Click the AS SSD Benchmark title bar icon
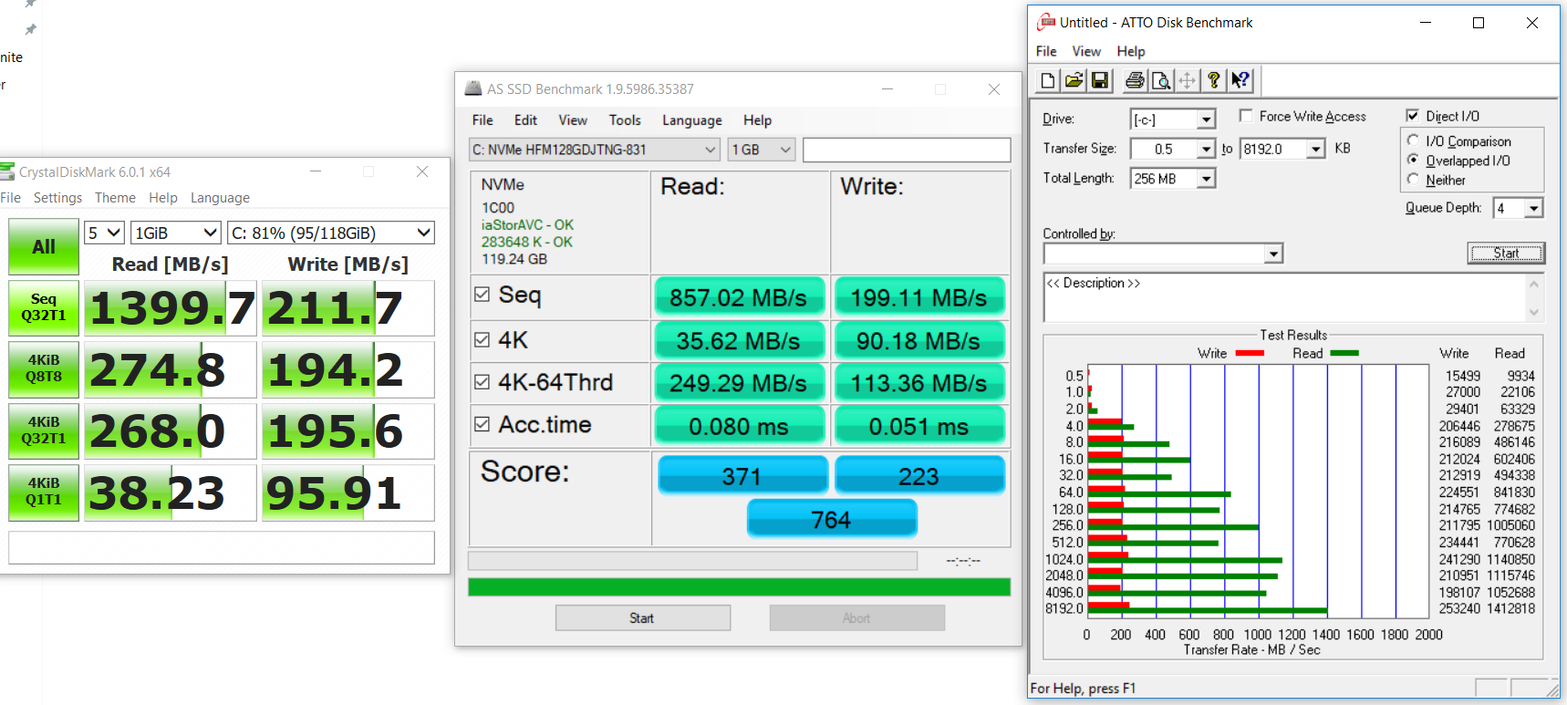 pyautogui.click(x=472, y=88)
